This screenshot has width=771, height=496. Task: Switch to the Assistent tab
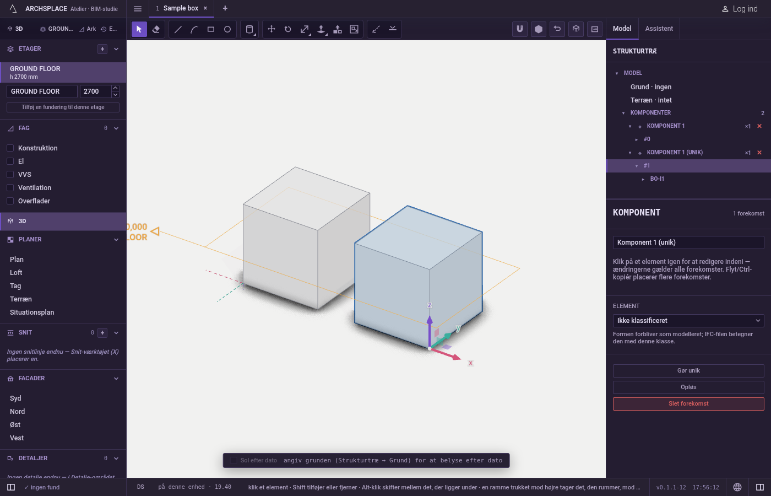[659, 29]
